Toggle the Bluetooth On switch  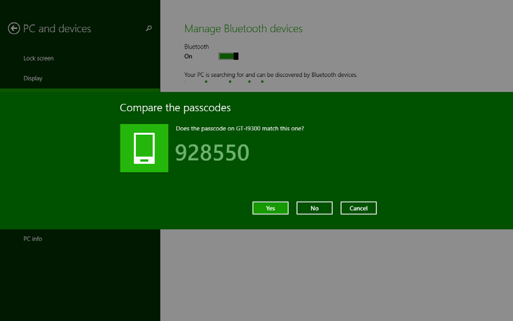[x=228, y=56]
